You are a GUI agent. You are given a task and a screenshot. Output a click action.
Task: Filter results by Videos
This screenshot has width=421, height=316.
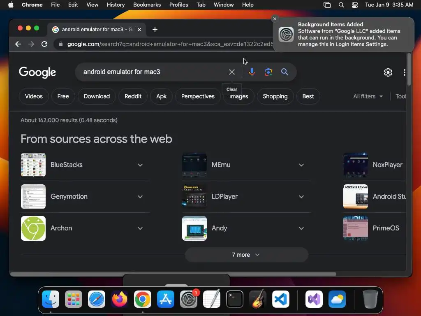[34, 96]
